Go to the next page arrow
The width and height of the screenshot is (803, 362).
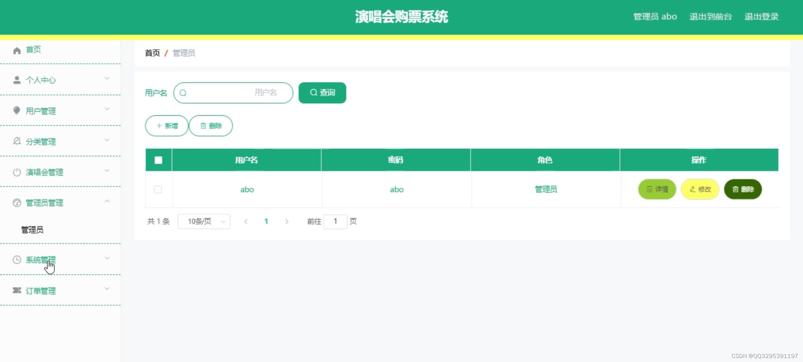tap(287, 222)
